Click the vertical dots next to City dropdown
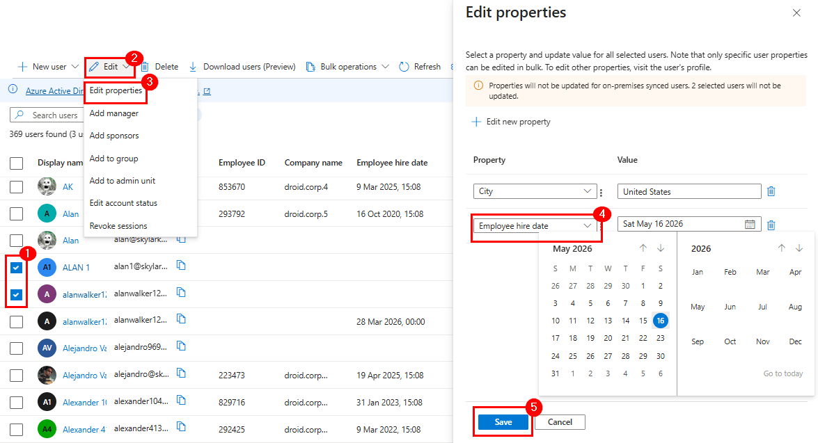The height and width of the screenshot is (443, 818). pos(601,193)
